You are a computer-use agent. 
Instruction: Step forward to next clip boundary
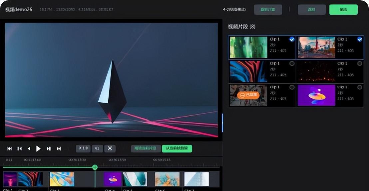[x=49, y=148]
